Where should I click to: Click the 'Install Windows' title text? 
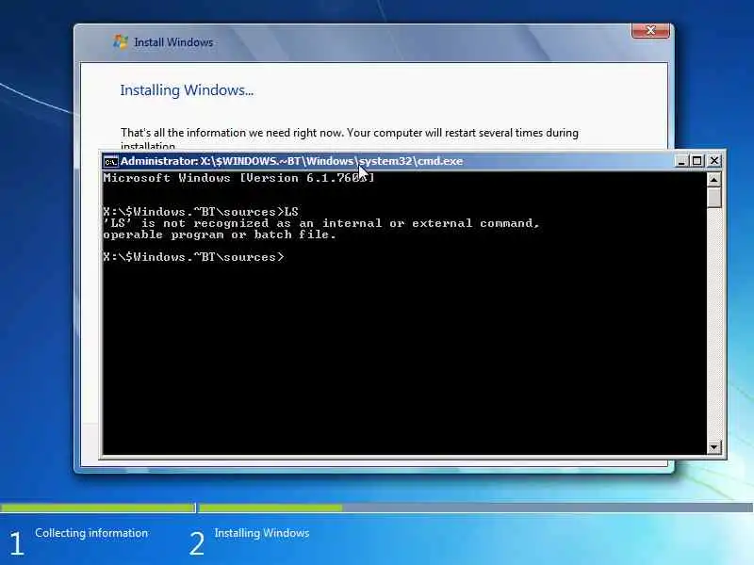pyautogui.click(x=173, y=42)
